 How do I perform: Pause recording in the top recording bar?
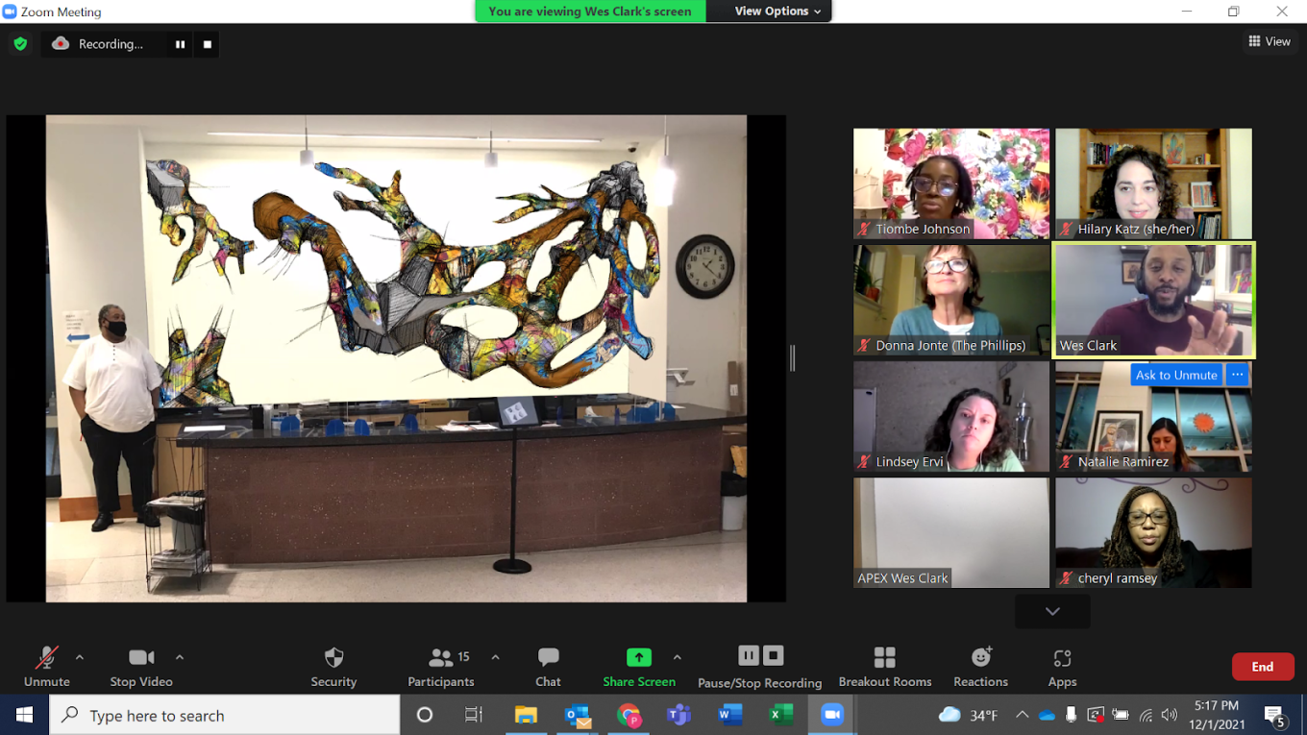pos(180,44)
